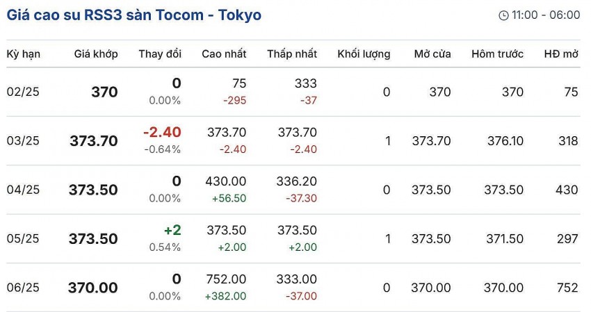Click the Thay đổi column header

[x=160, y=54]
